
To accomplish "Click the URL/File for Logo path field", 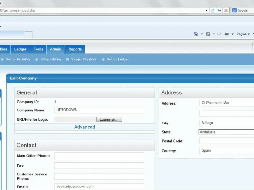I will click(x=75, y=119).
